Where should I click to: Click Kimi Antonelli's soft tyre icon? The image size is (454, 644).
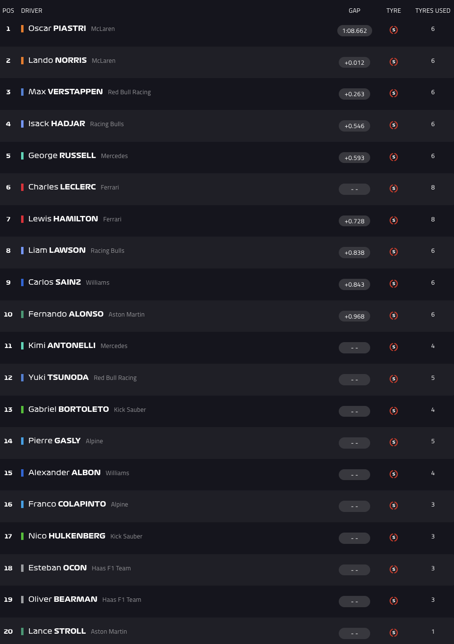pyautogui.click(x=393, y=347)
